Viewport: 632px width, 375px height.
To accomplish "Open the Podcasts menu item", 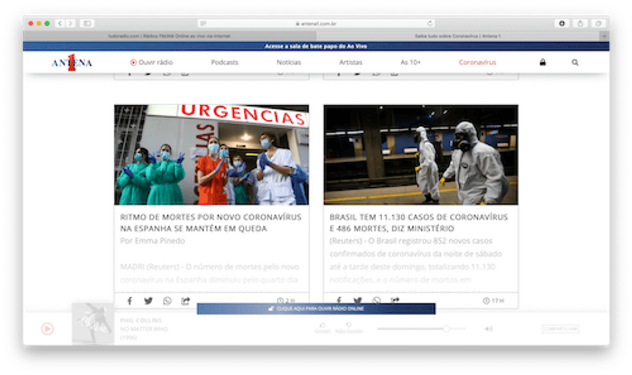I will coord(225,62).
